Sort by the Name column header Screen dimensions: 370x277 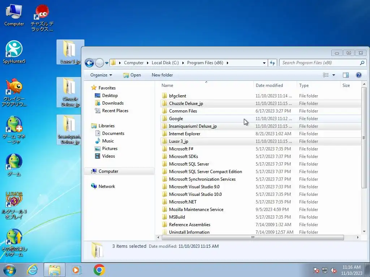206,85
